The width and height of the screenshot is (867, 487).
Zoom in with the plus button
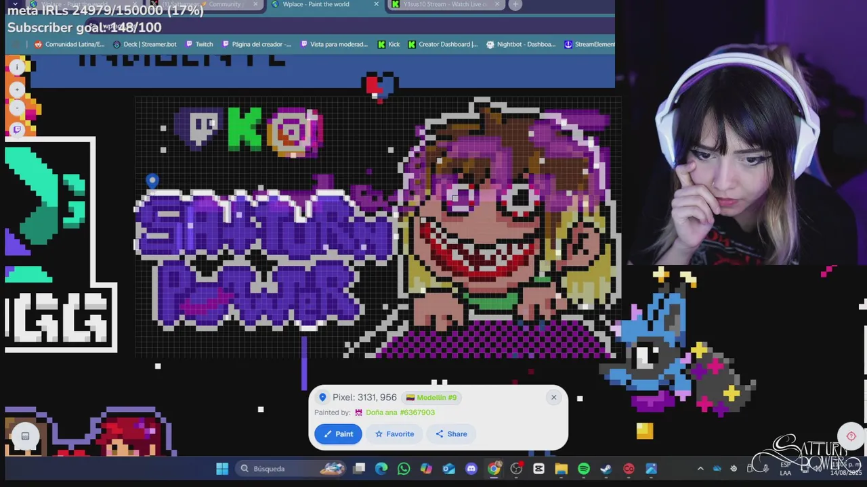pos(18,89)
